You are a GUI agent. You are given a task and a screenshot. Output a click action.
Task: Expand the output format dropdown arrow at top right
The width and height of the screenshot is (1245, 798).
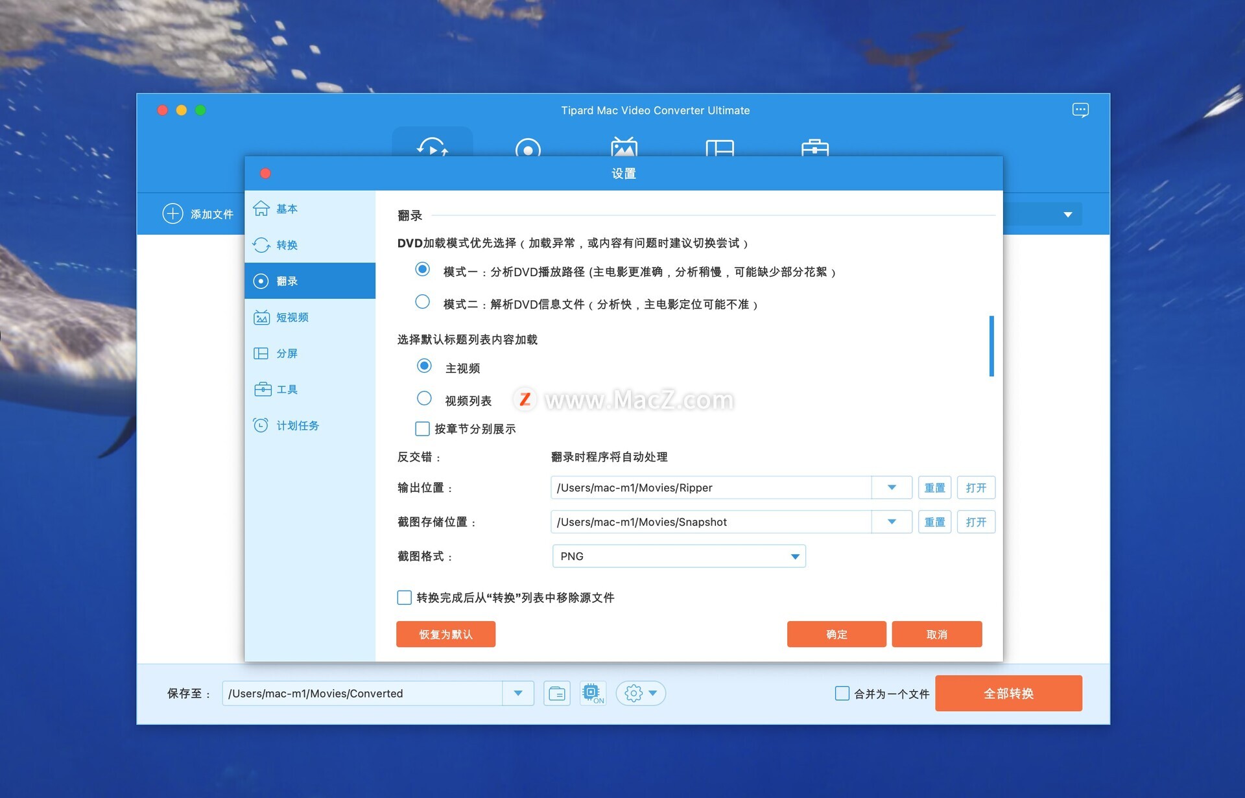click(x=1068, y=215)
